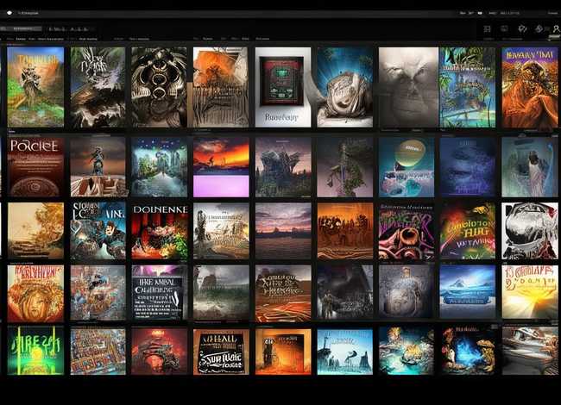Click the grid layout icon in the top-right toolbar
The width and height of the screenshot is (561, 405).
click(x=488, y=28)
